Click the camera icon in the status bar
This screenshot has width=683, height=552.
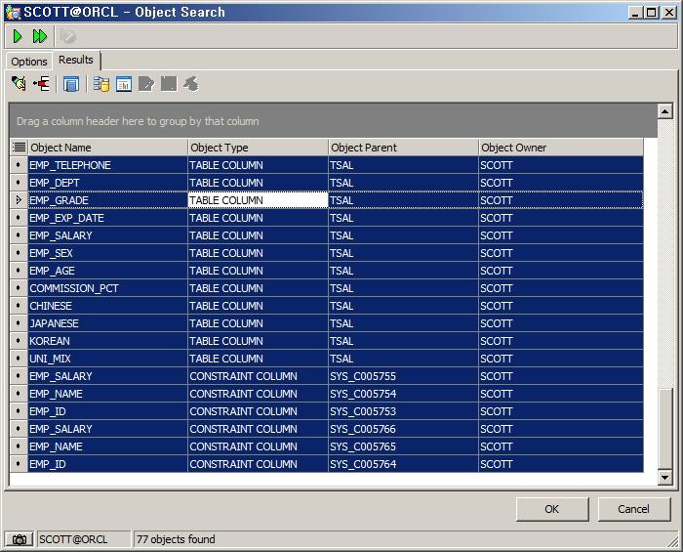tap(19, 539)
